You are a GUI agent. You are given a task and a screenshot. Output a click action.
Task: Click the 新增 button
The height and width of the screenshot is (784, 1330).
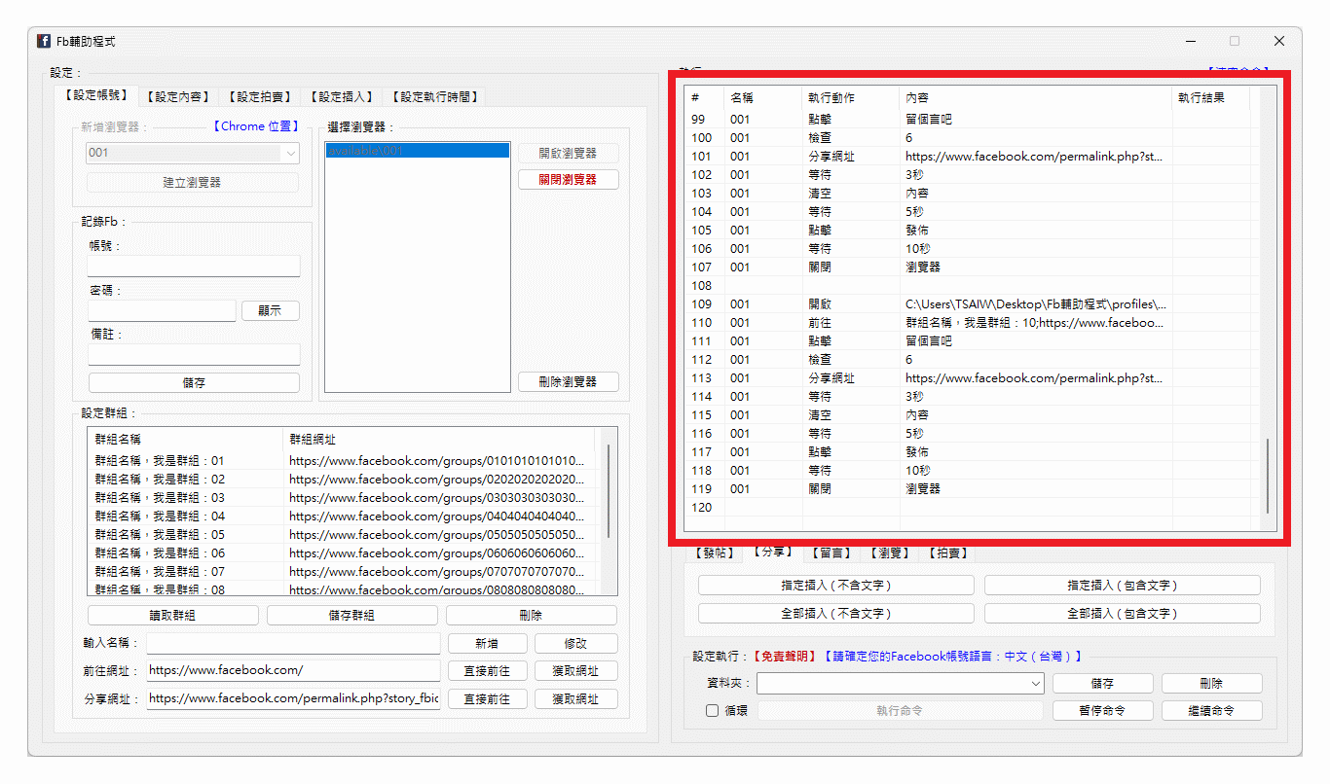(x=488, y=643)
